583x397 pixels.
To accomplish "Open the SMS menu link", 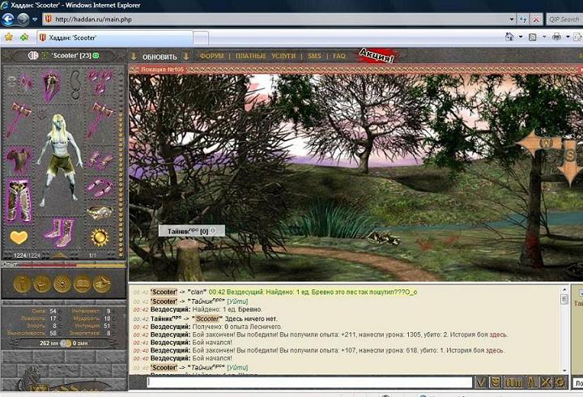I will click(x=314, y=56).
